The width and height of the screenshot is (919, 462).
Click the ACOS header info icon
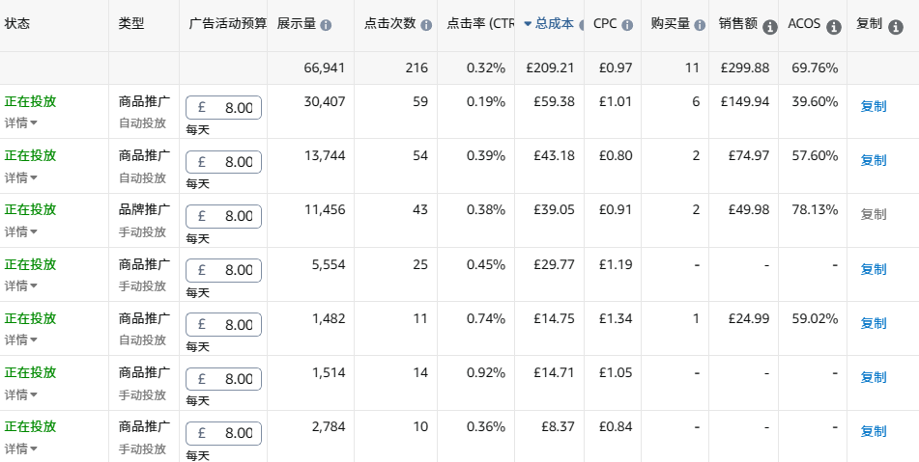834,26
